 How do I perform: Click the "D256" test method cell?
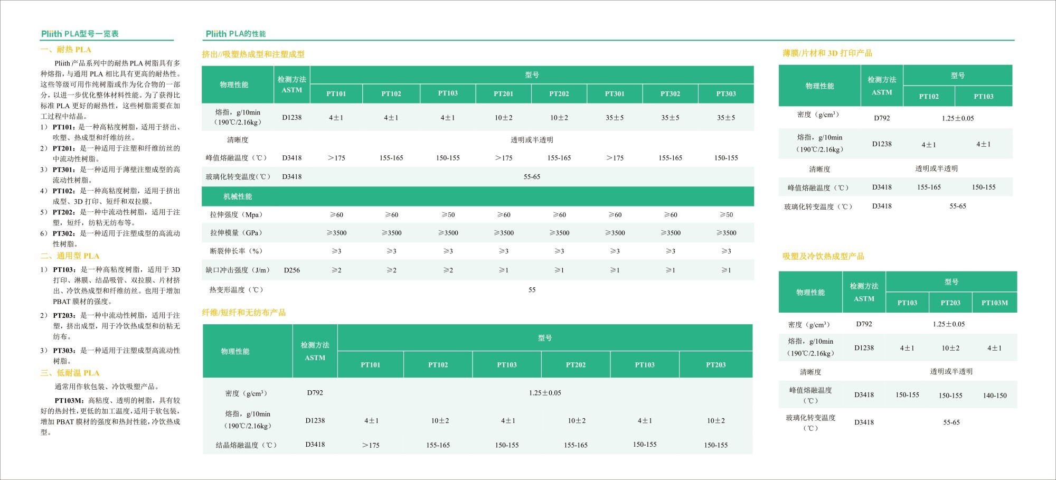(x=292, y=270)
